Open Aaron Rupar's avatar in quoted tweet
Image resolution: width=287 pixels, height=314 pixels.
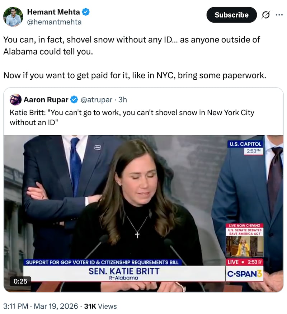(x=16, y=99)
